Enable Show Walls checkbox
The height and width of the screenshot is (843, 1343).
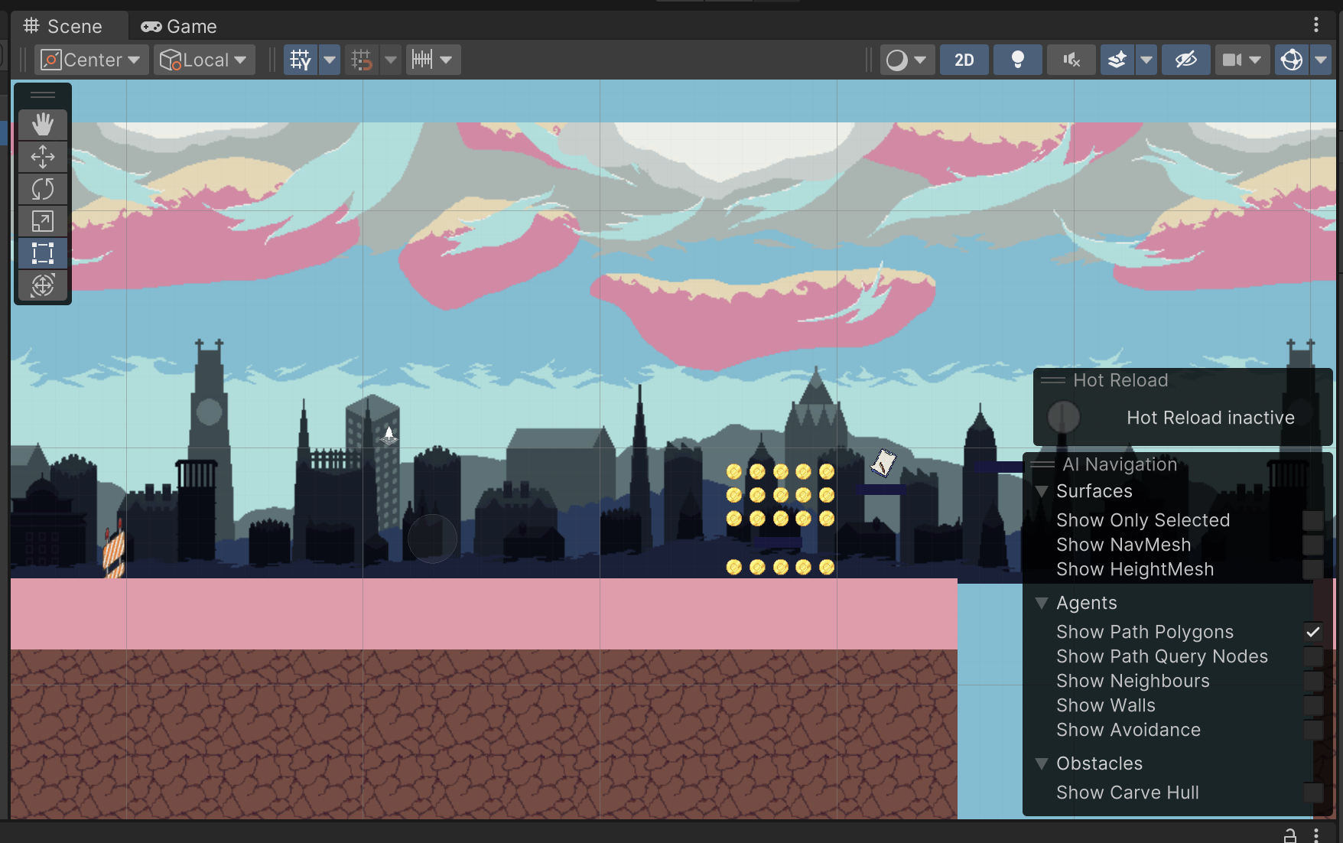[1313, 705]
